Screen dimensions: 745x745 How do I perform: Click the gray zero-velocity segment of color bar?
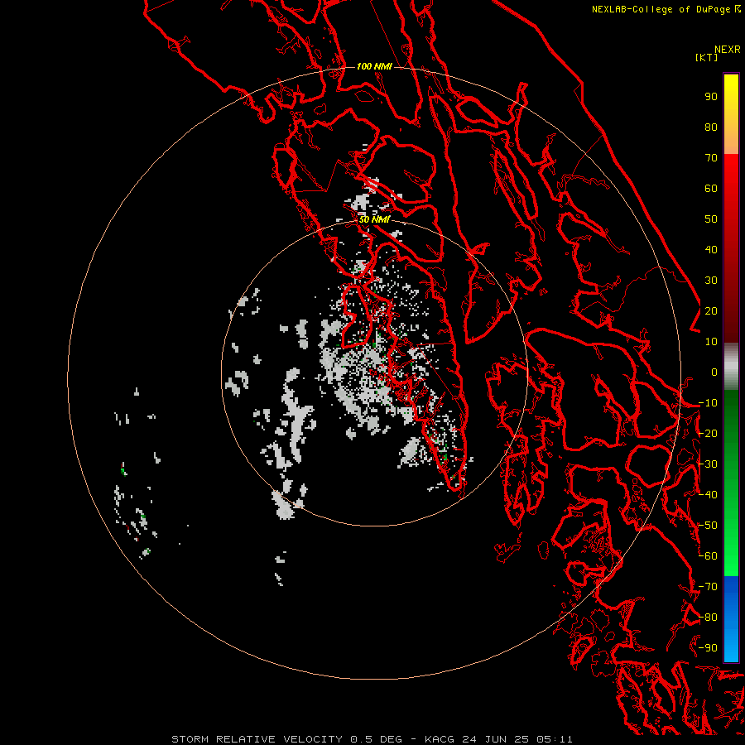tap(731, 366)
